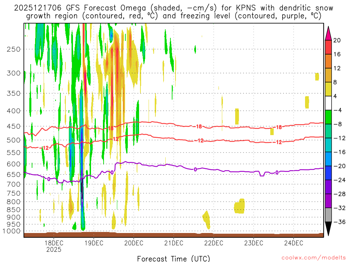This screenshot has height=262, width=349.
Task: Click the purple colorbar swatch between -28 and -32
Action: click(x=328, y=201)
